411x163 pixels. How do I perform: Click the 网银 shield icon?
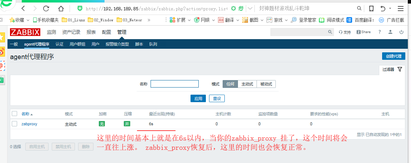point(197,20)
